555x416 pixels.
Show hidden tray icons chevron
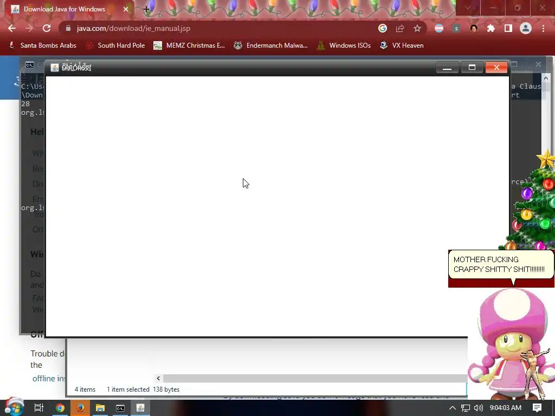453,408
